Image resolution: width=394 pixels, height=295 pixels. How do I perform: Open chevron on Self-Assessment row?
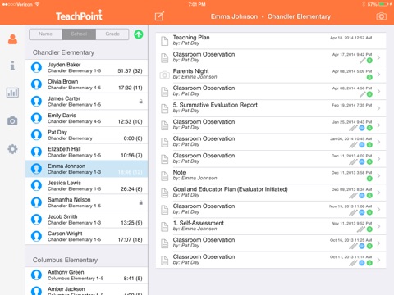tap(378, 226)
